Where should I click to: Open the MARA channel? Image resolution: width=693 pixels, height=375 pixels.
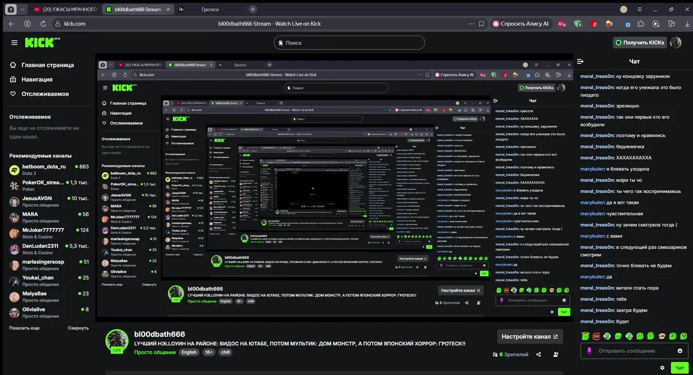pyautogui.click(x=49, y=218)
